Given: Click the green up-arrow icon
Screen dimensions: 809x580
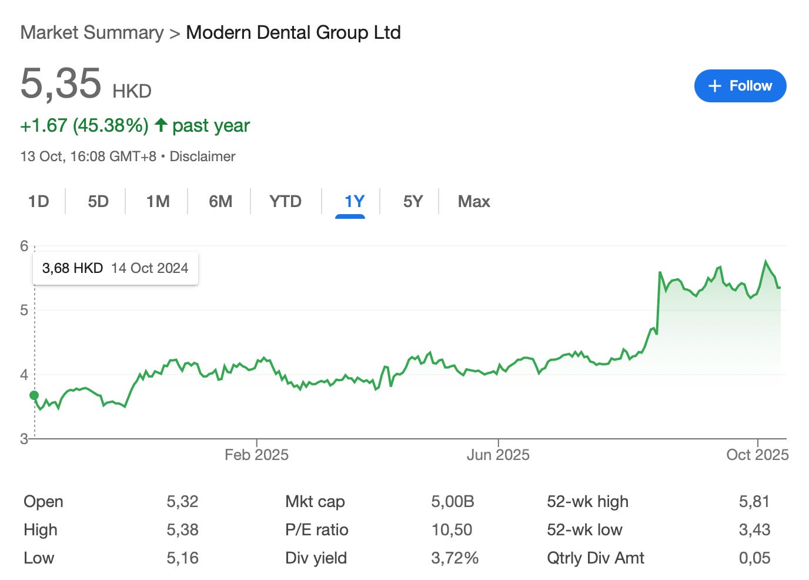Looking at the screenshot, I should [x=161, y=125].
